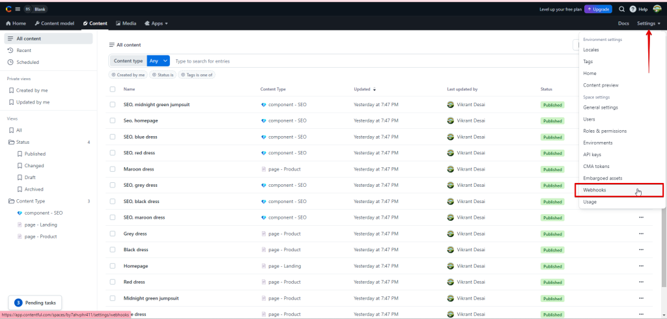The image size is (667, 319).
Task: Open the Help question mark icon
Action: [x=632, y=9]
